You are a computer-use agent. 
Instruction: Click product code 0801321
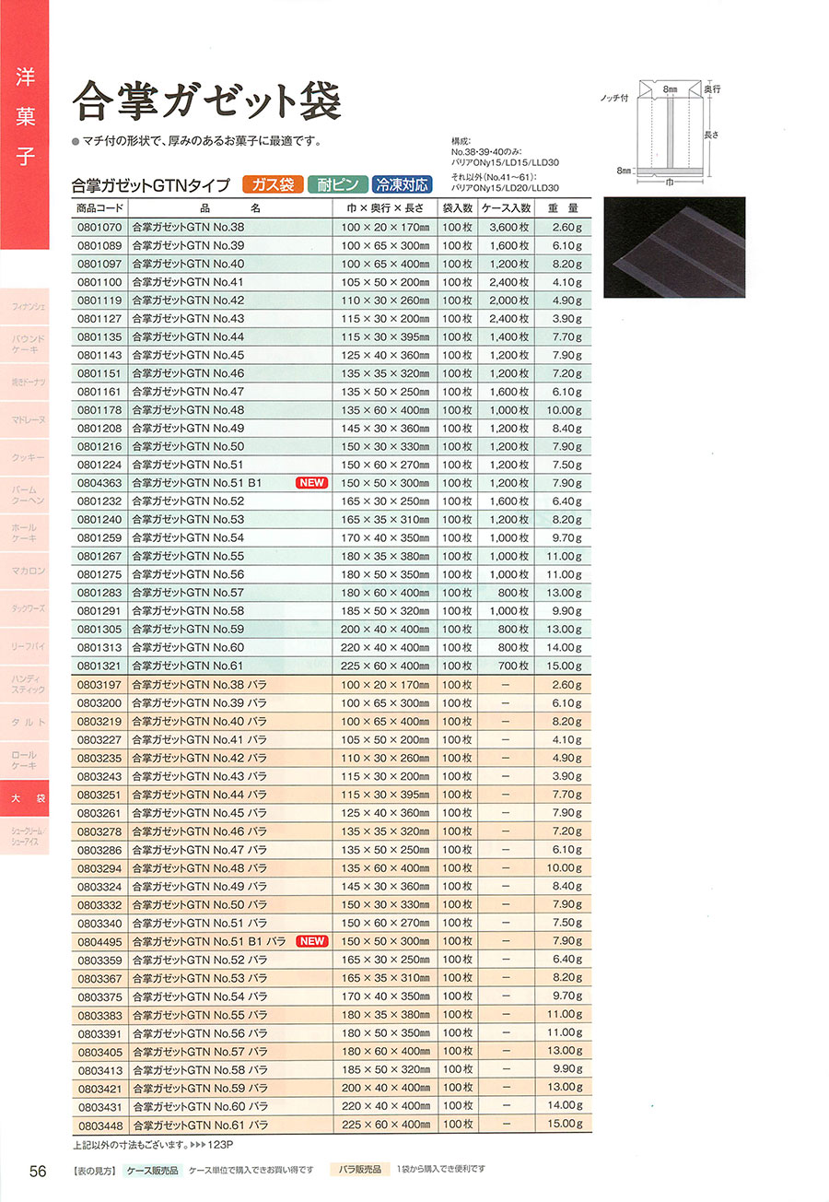coord(99,666)
